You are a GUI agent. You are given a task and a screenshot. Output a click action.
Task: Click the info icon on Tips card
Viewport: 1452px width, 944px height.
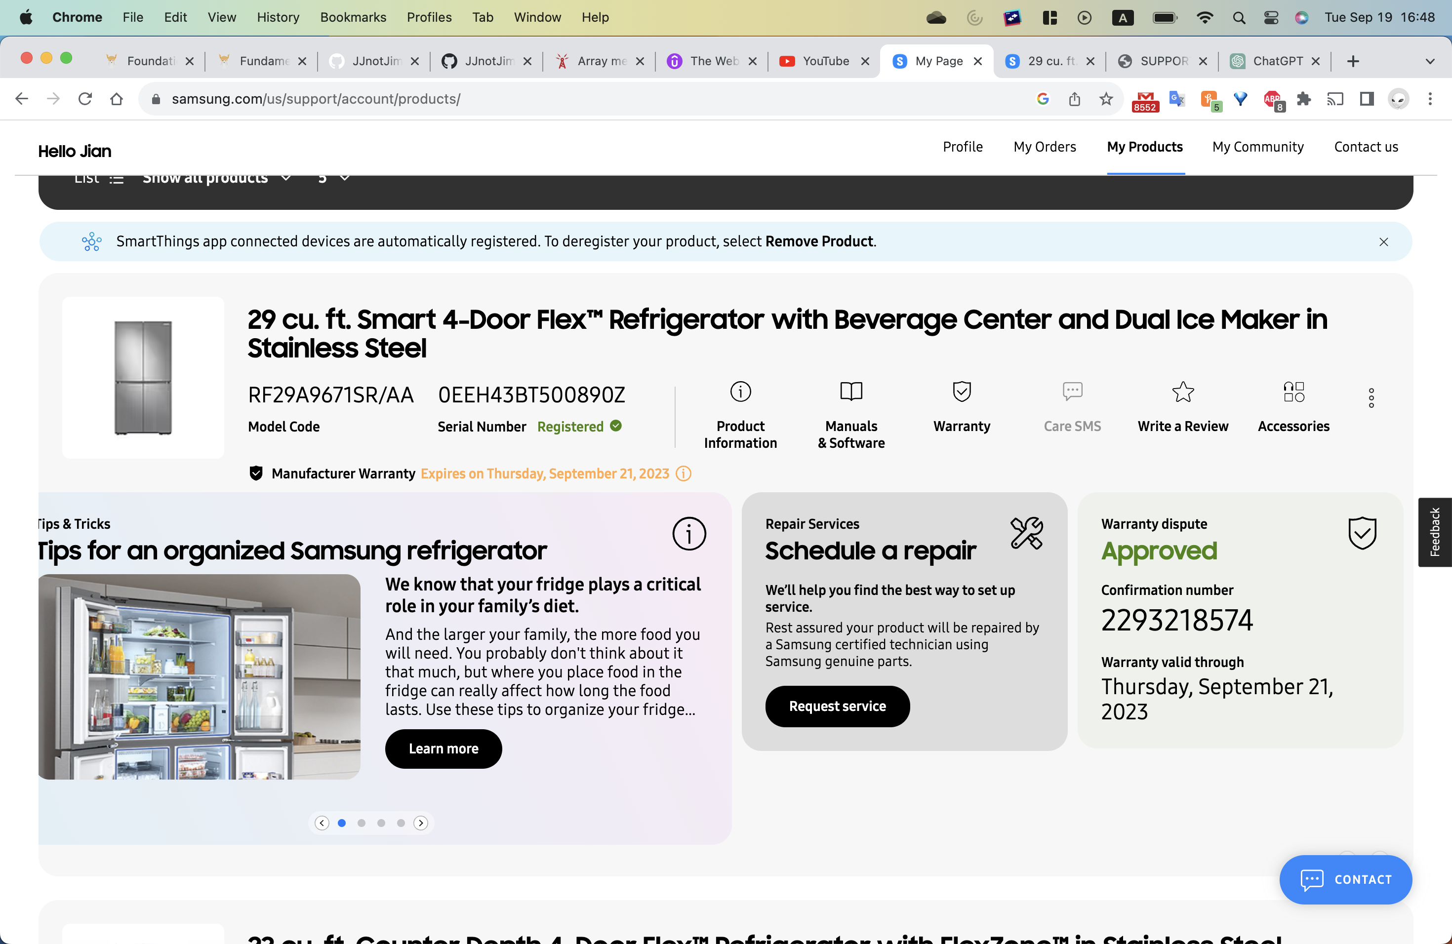[689, 534]
